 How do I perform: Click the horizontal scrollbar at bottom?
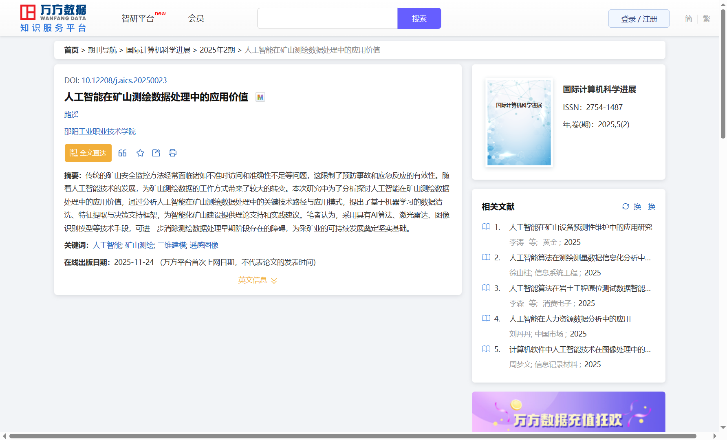tap(352, 436)
